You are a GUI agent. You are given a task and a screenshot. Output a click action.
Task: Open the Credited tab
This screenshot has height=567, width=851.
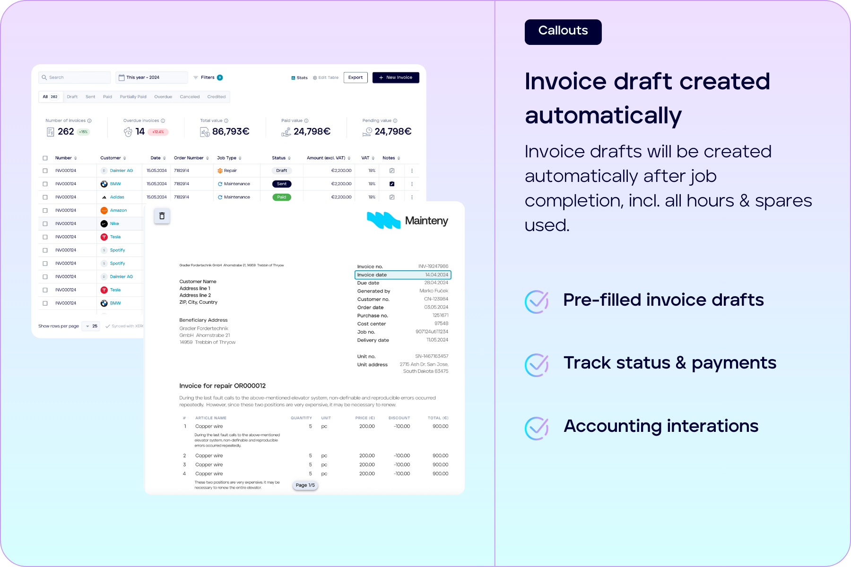217,97
